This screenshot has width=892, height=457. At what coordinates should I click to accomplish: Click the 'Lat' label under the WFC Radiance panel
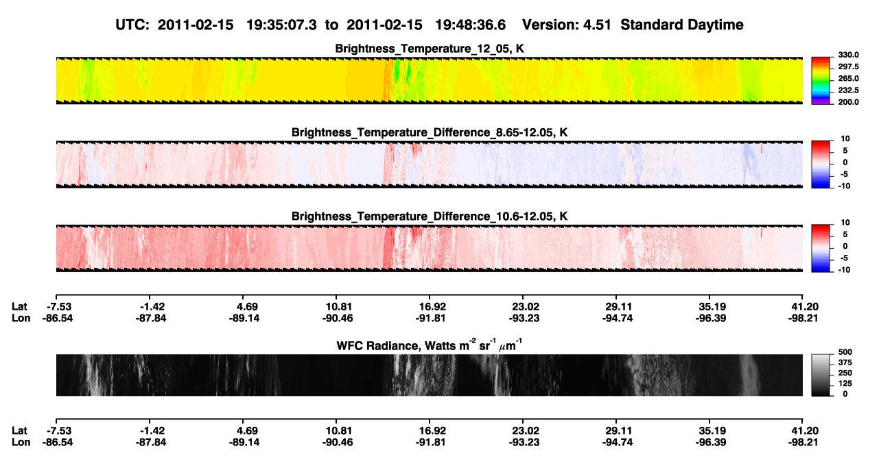click(20, 430)
